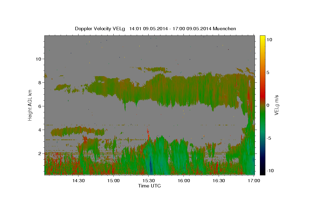Click the colorbar label 'VELg m/s'
The height and width of the screenshot is (210, 315).
tap(277, 105)
